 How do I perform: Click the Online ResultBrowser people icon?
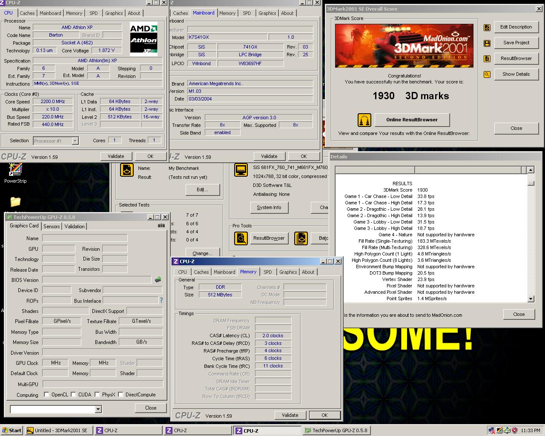pyautogui.click(x=364, y=120)
